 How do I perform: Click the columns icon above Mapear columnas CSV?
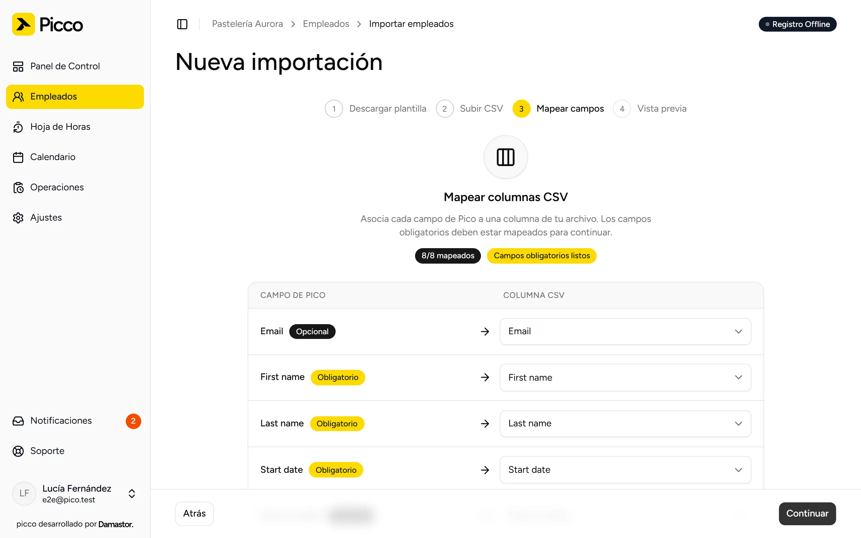506,157
